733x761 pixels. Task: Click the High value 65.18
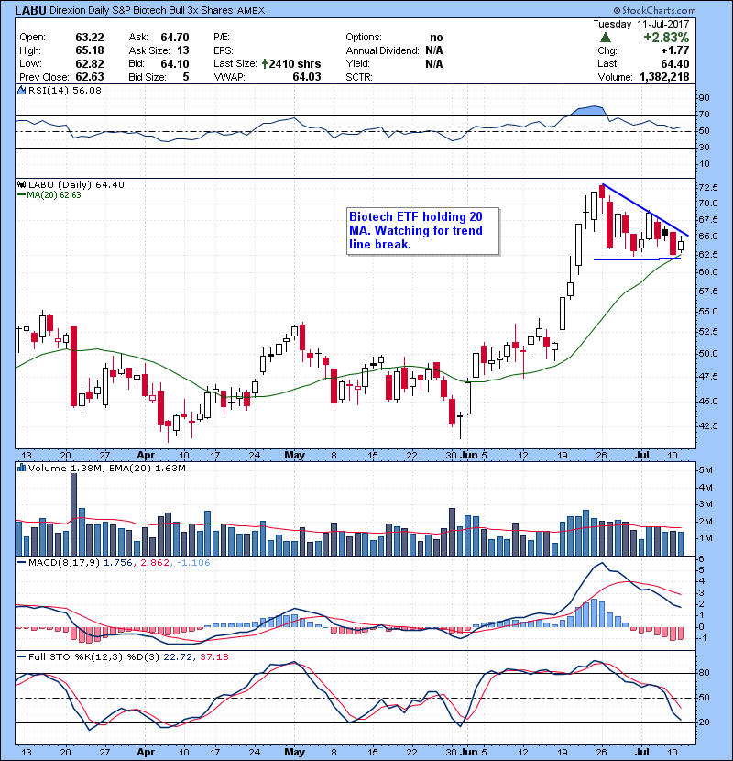click(x=90, y=50)
